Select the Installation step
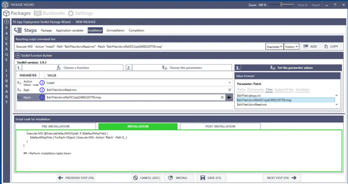The height and width of the screenshot is (184, 348). tap(95, 30)
